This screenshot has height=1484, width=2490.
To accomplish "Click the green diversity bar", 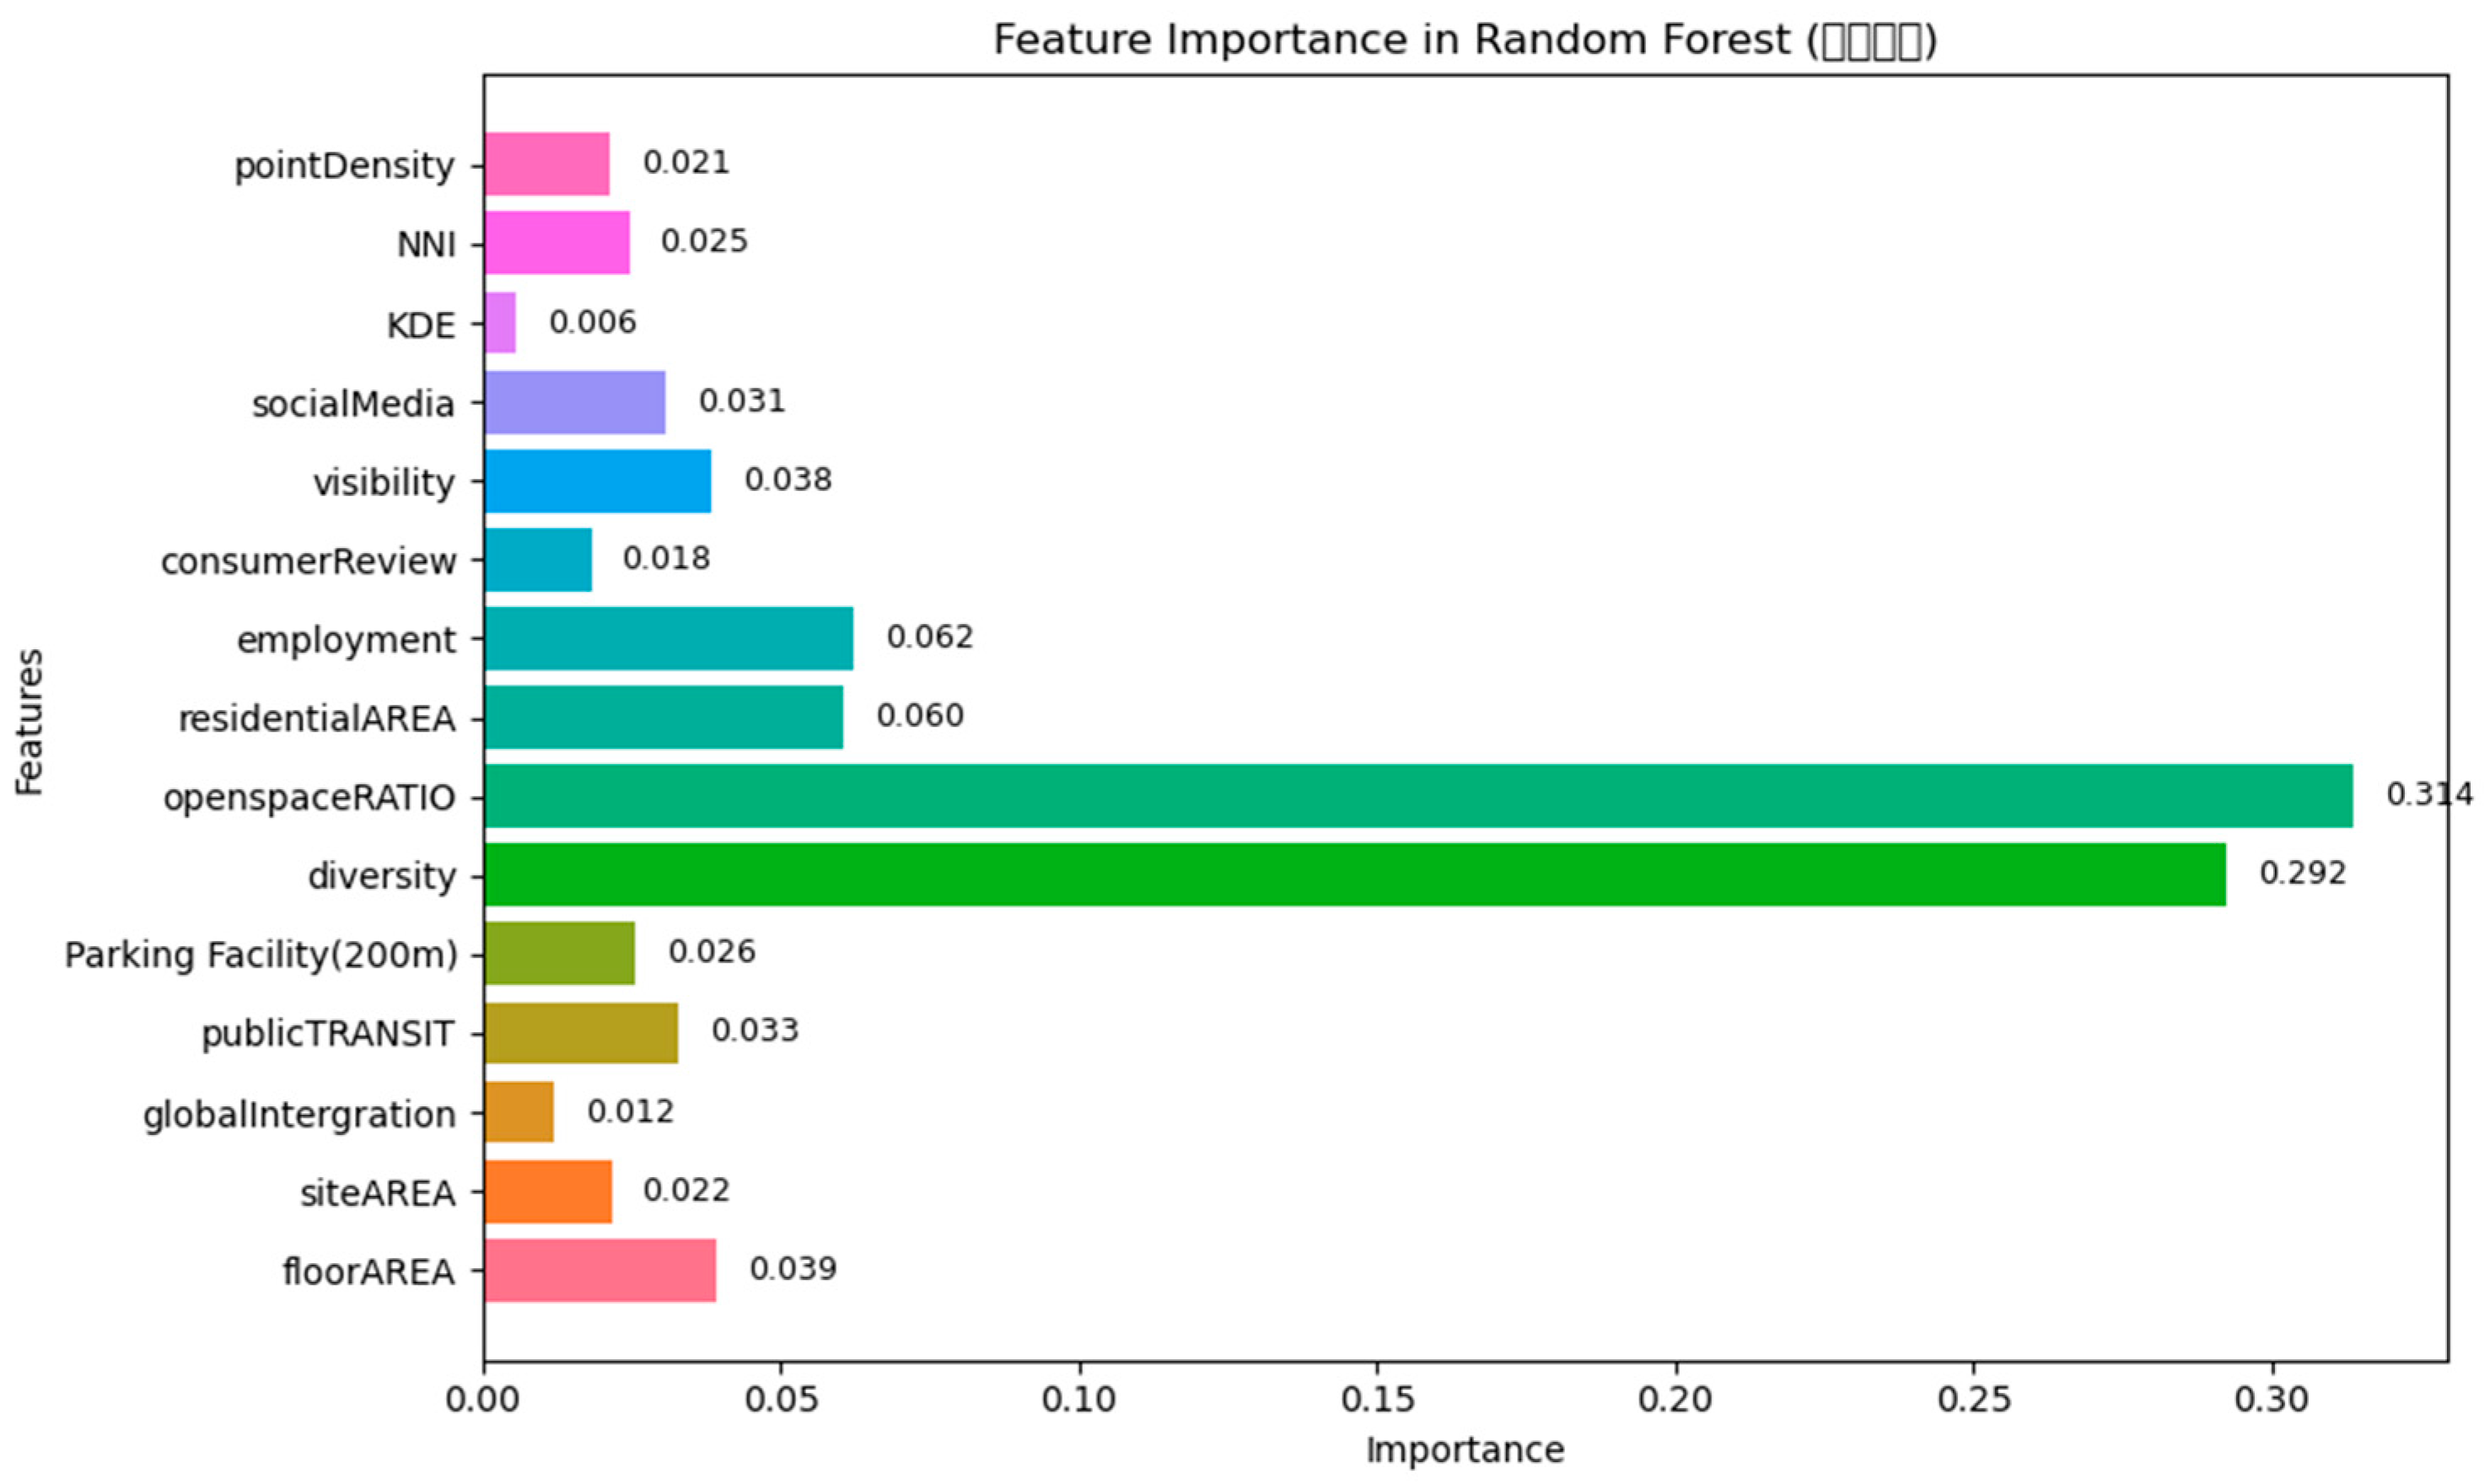I will point(1355,874).
